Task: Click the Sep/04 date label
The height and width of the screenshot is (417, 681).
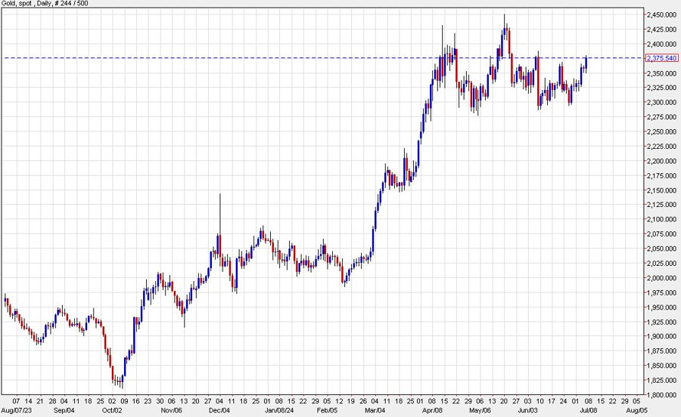Action: tap(64, 410)
